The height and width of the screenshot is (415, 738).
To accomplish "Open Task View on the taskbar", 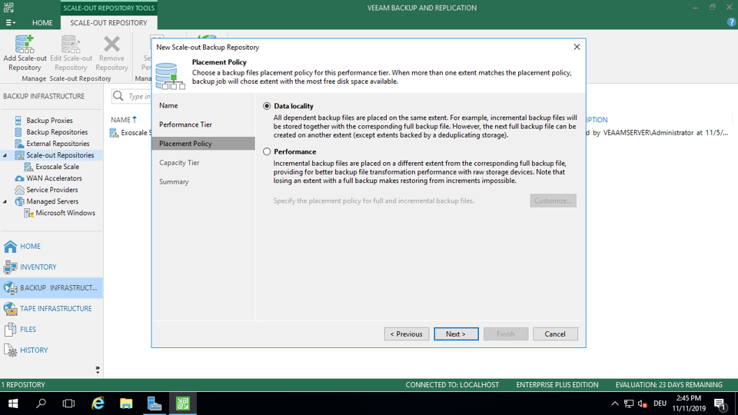I will (x=68, y=403).
